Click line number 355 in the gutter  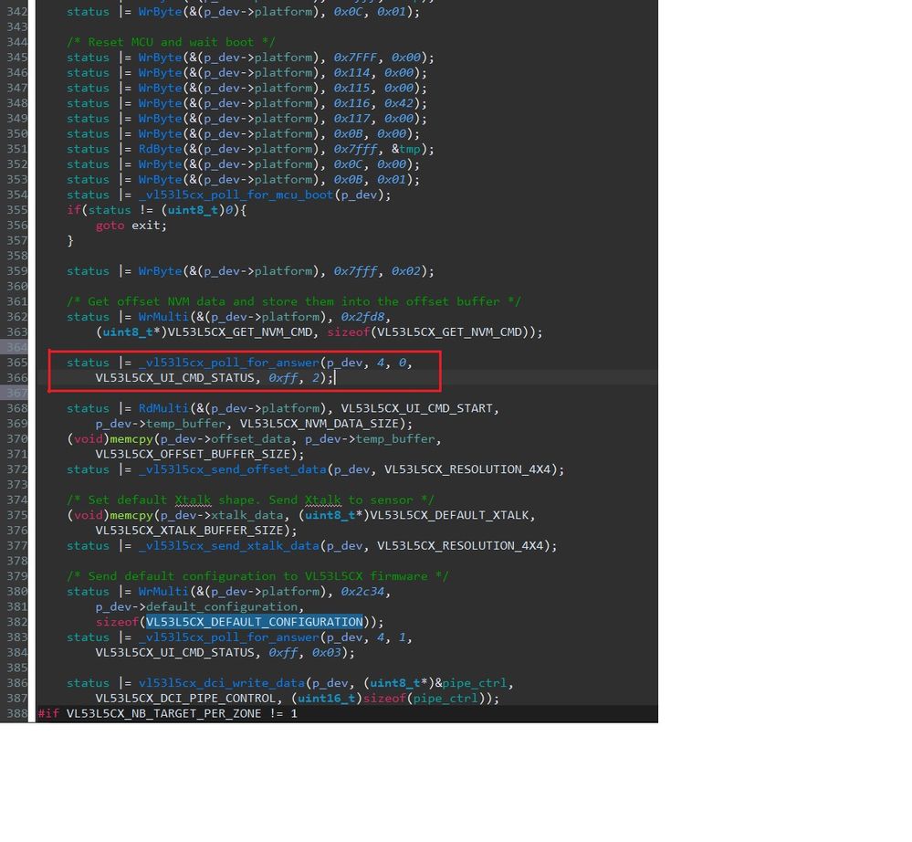[16, 210]
